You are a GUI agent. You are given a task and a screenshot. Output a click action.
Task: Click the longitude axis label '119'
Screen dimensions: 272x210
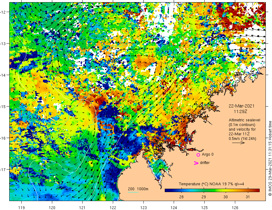(22, 208)
